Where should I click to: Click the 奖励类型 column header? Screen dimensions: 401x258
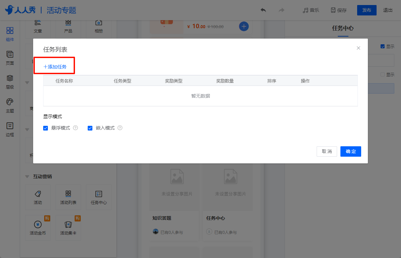point(174,81)
